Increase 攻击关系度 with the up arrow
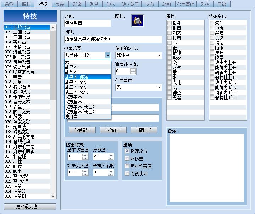The height and width of the screenshot is (214, 255). (x=85, y=171)
